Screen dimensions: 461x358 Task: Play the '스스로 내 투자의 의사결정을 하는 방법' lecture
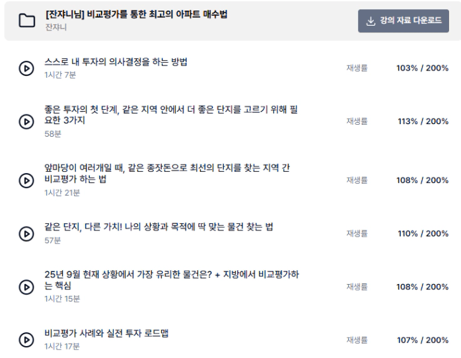pos(26,68)
